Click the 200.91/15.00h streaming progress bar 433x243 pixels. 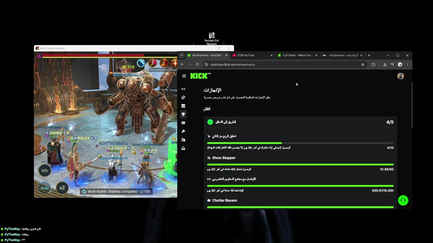pos(300,186)
